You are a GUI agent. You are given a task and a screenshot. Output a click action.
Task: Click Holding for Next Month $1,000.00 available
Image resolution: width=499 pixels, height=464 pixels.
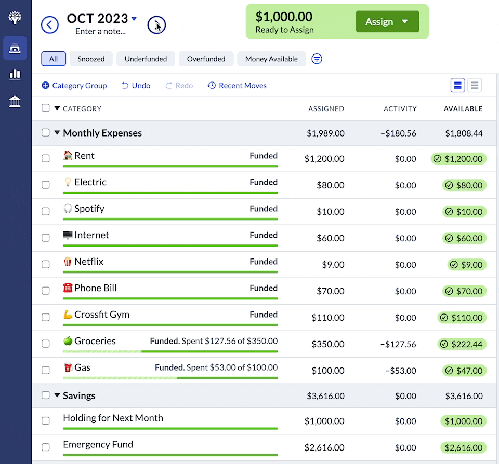pyautogui.click(x=463, y=421)
